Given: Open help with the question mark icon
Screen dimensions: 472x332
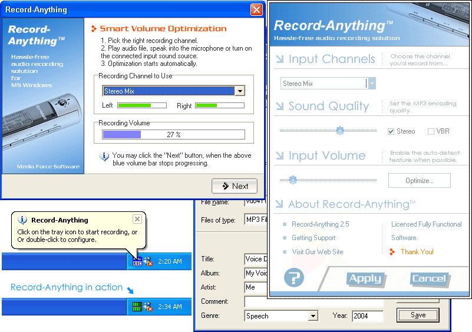Looking at the screenshot, I should pos(294,277).
